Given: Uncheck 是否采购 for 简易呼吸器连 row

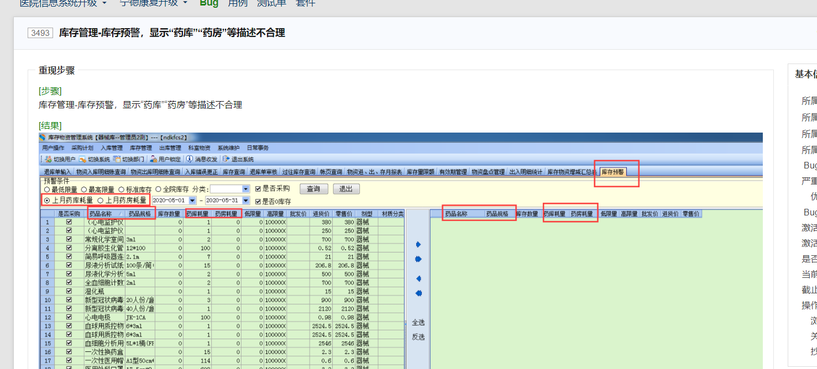Looking at the screenshot, I should click(x=69, y=256).
